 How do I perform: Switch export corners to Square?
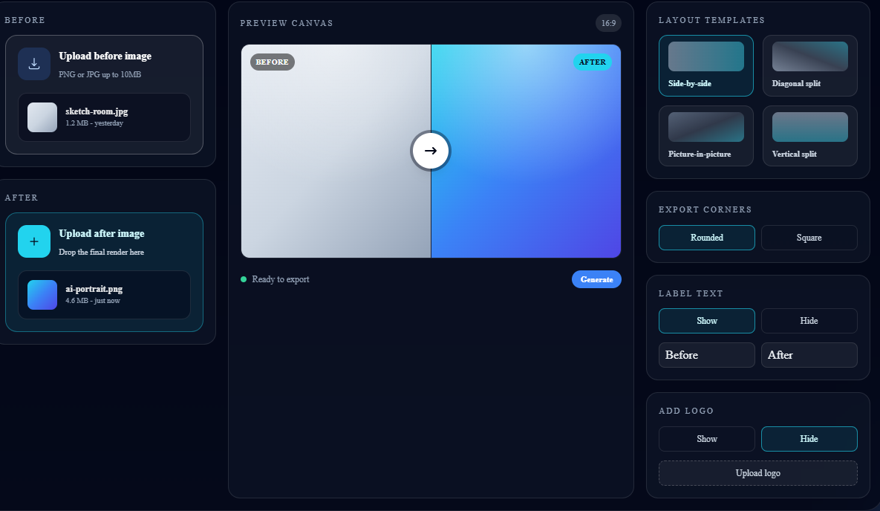pos(809,238)
